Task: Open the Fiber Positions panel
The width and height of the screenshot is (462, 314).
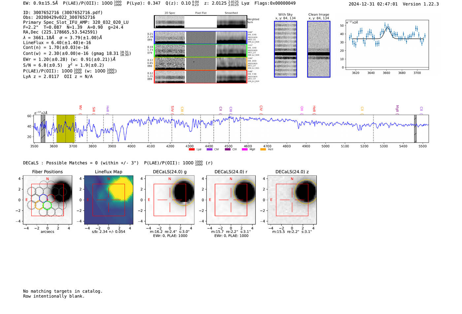Action: coord(48,200)
